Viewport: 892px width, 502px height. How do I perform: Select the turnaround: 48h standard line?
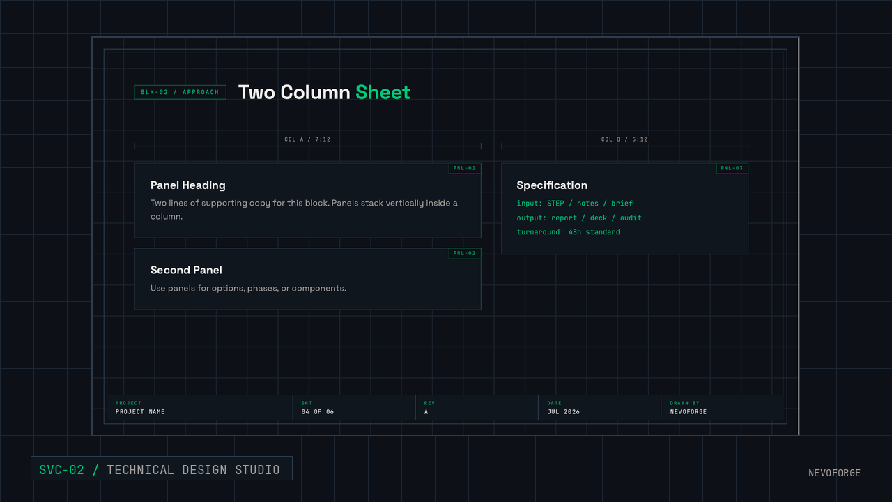tap(568, 232)
